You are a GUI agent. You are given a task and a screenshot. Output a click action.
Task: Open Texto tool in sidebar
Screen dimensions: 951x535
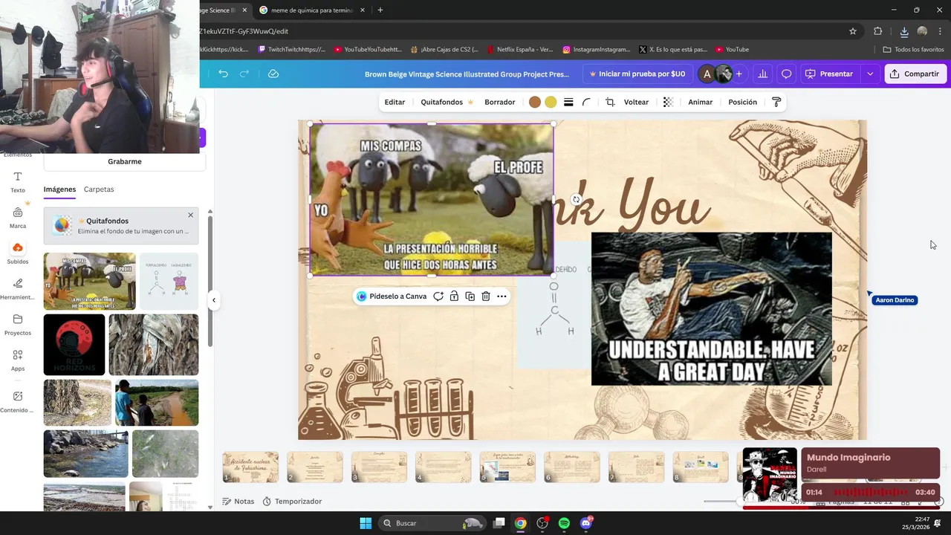[18, 182]
